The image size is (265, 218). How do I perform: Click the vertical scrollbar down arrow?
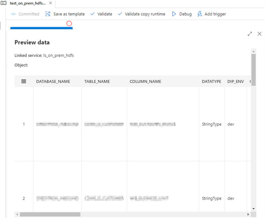click(x=254, y=208)
